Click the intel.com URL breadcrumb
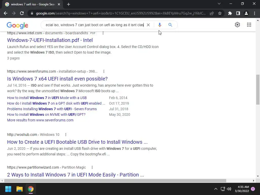This screenshot has height=195, width=260. click(x=47, y=33)
